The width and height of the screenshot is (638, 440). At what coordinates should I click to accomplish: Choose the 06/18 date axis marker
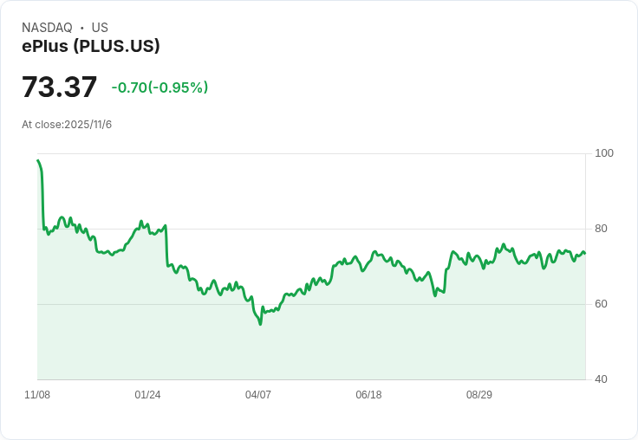(x=368, y=395)
